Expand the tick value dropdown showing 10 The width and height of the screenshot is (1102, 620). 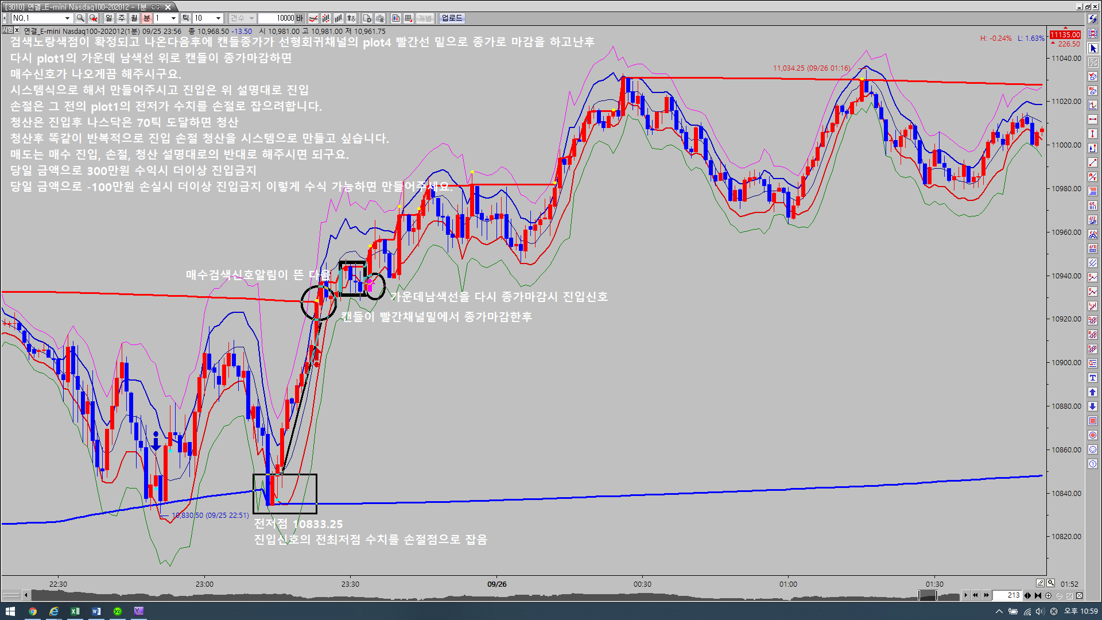click(x=218, y=18)
